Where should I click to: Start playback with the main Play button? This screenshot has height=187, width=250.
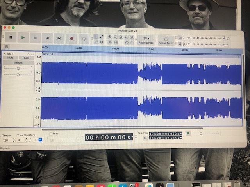coord(23,37)
